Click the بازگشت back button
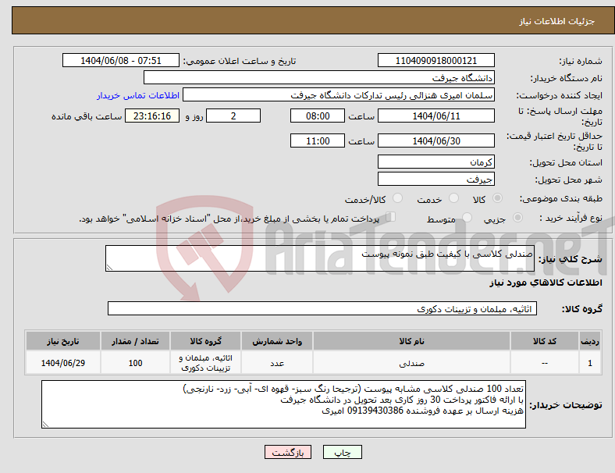Screen dimensions: 615x473 288,452
